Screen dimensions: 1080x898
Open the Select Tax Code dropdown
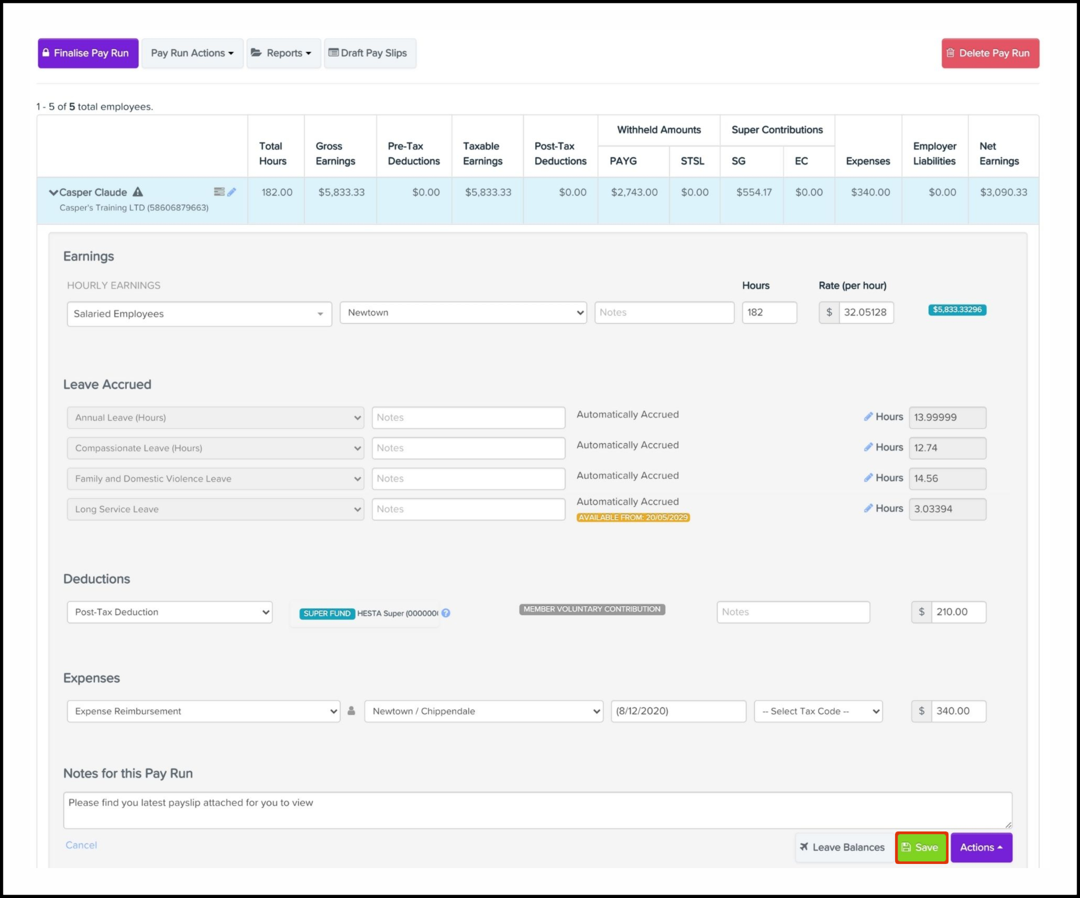pos(818,711)
